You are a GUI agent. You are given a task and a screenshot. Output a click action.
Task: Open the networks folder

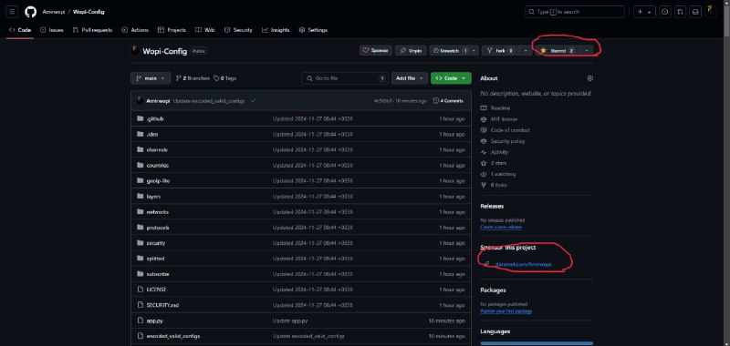(x=157, y=212)
